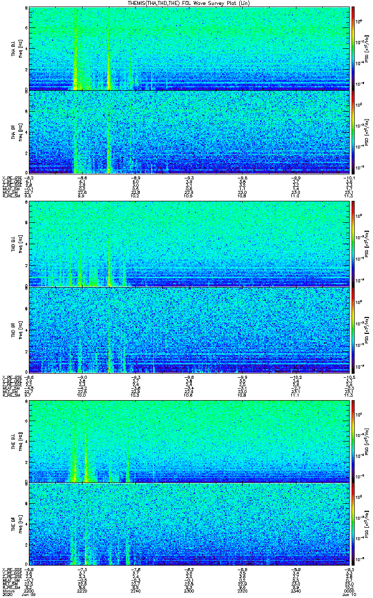This screenshot has width=373, height=598.
Task: Select the THA B∥ spectrogram panel
Action: (x=188, y=132)
